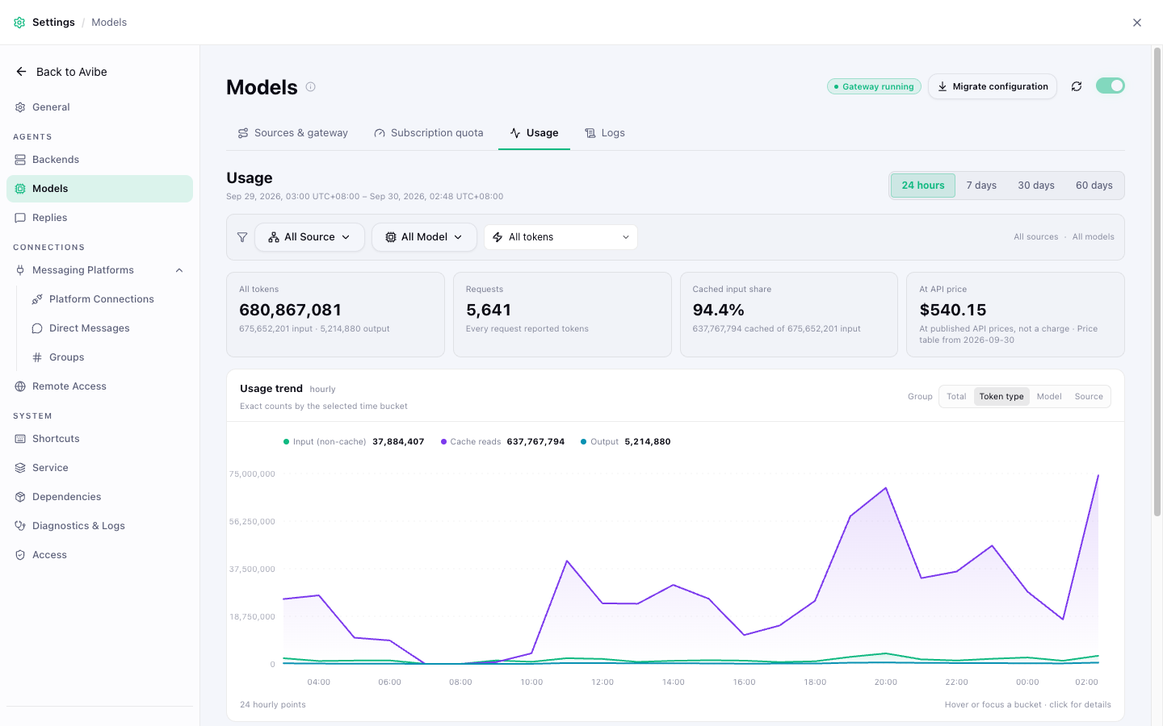Click the Diagnostics & Logs stethoscope icon
The width and height of the screenshot is (1163, 726).
20,526
